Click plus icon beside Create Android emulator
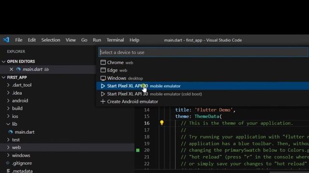Screen dimensions: 309x173 tap(103, 101)
